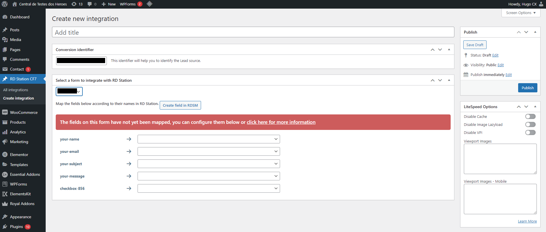Expand the Screen Options panel

coord(521,13)
